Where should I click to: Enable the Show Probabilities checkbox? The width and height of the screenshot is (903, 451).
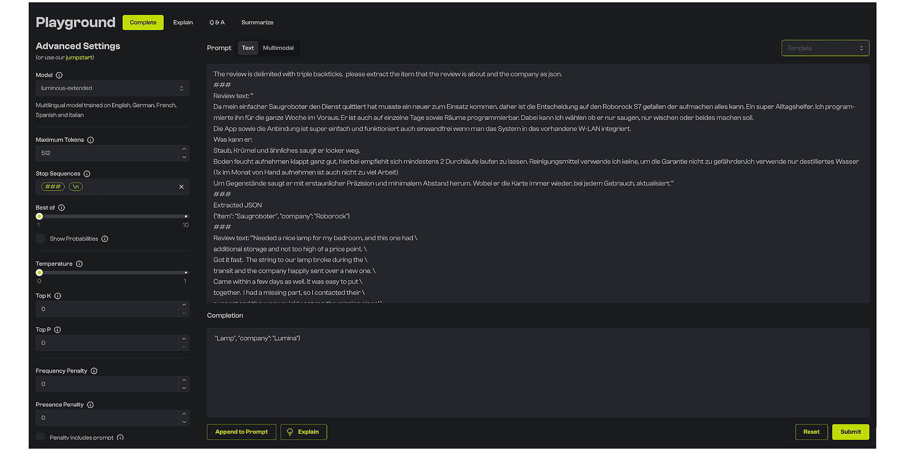click(40, 239)
